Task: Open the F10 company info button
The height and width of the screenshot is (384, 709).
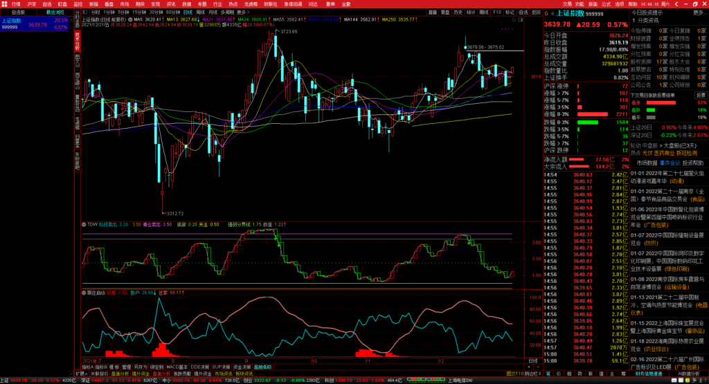Action: coord(497,12)
